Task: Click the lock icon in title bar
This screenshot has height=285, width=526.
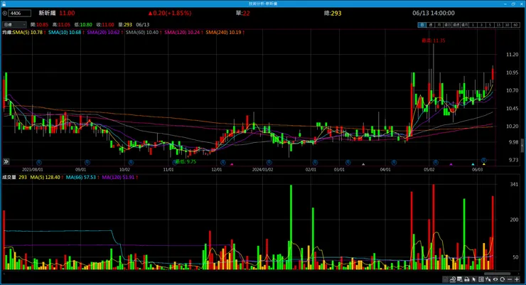Action: (4, 4)
